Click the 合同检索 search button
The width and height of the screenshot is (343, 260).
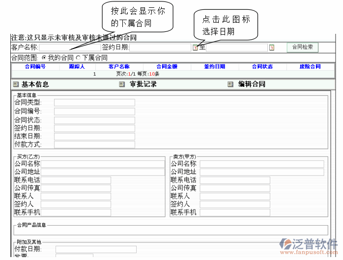(x=303, y=47)
